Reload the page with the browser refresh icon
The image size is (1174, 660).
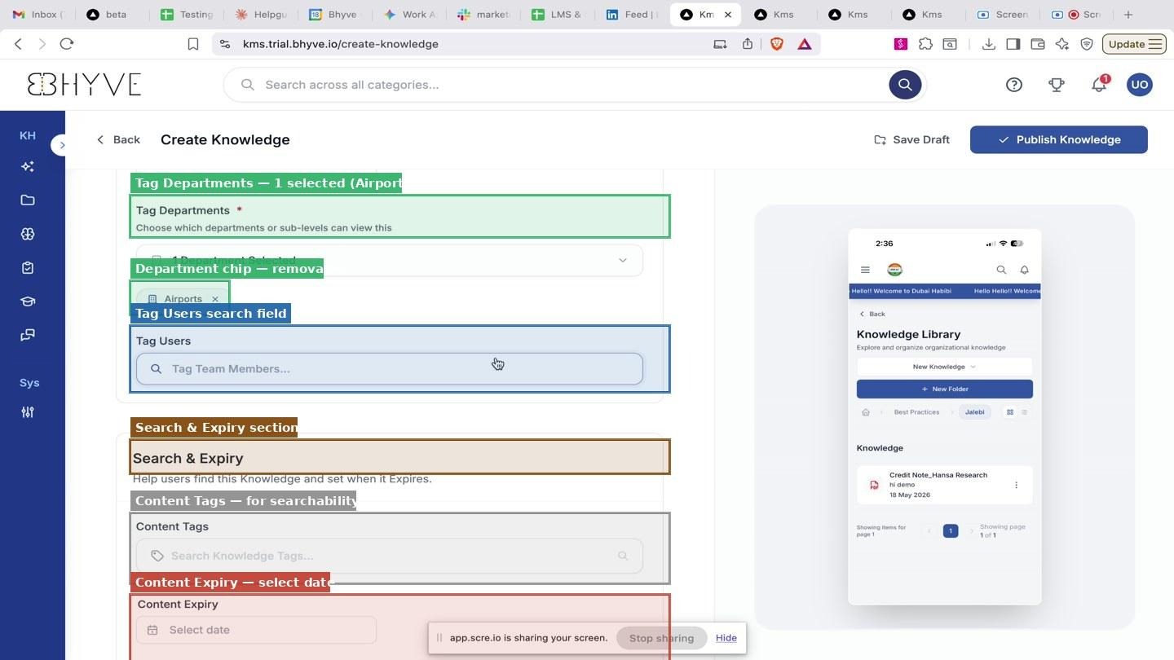click(x=67, y=44)
